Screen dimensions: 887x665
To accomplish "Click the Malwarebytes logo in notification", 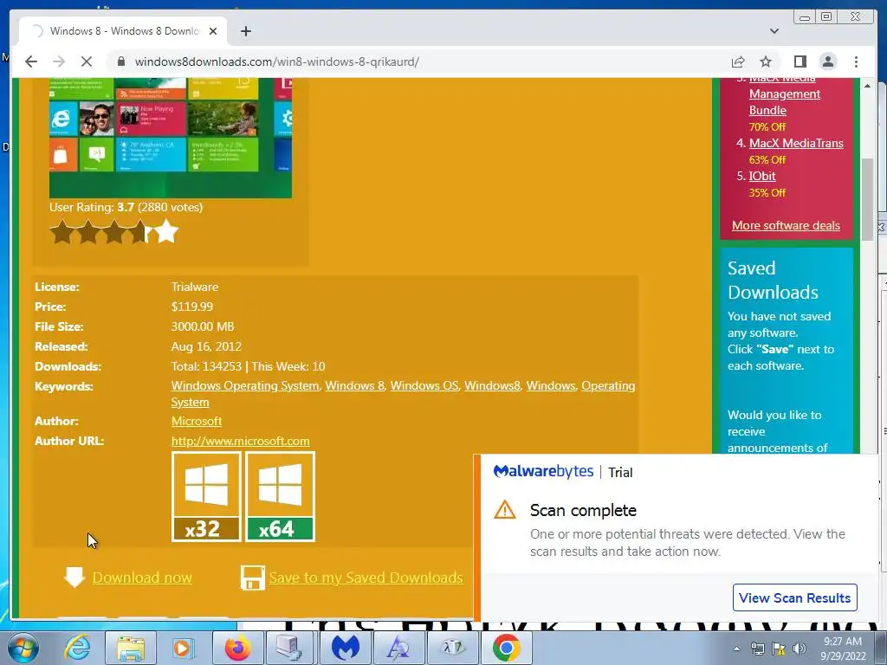I will tap(543, 472).
